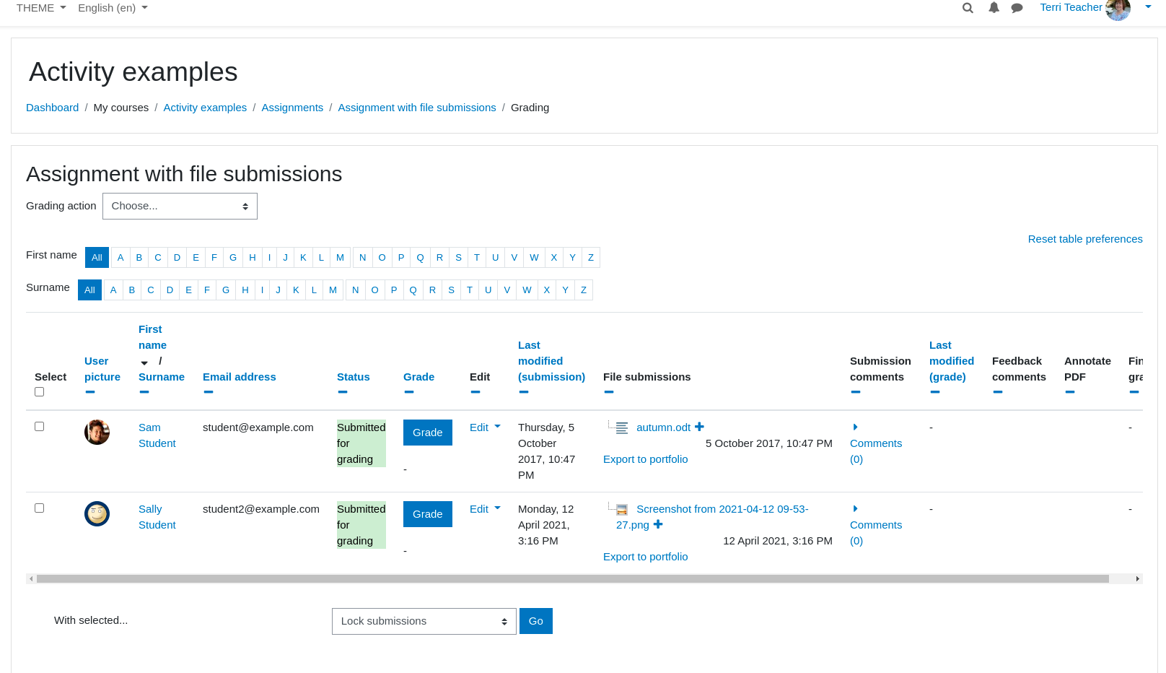Open Screenshot from 2021-04-12 png file
Viewport: 1166px width, 673px height.
point(712,517)
